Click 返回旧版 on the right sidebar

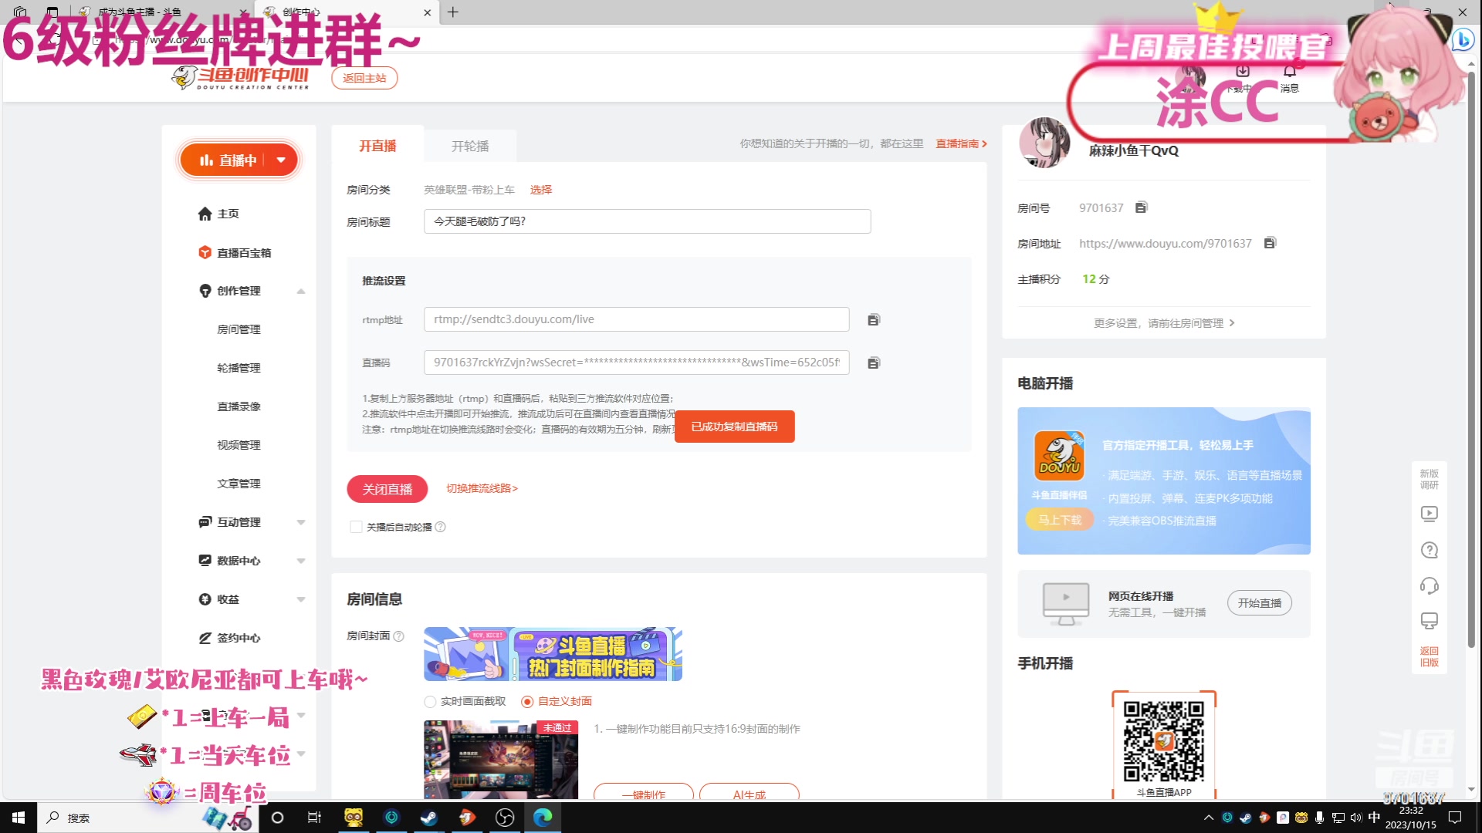[x=1429, y=656]
